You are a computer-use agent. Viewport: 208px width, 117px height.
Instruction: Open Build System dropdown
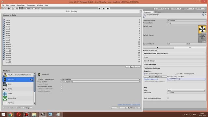pyautogui.click(x=100, y=82)
